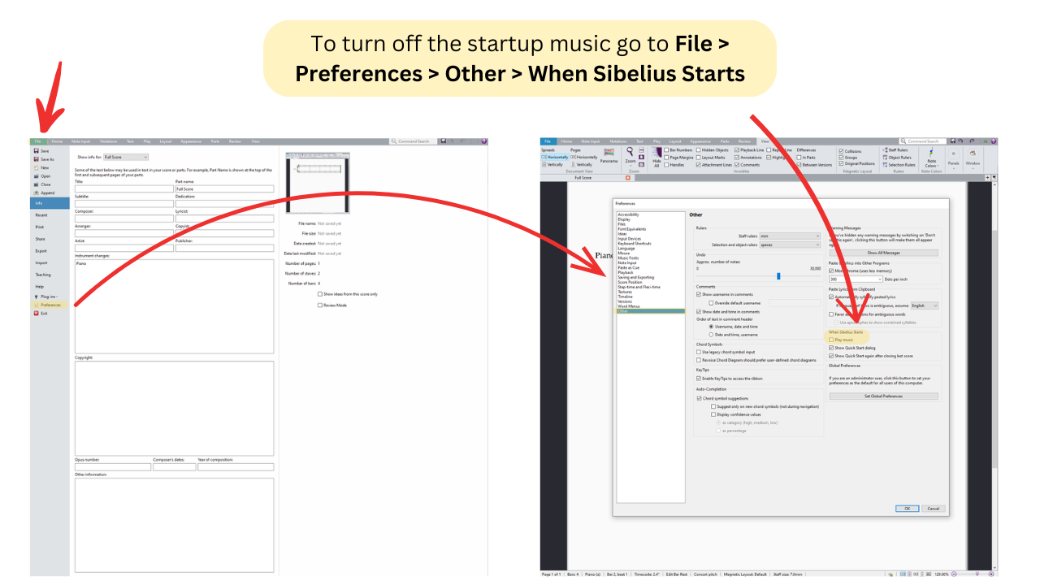Click the Zoom magnifier icon in View ribbon
Viewport: 1040px width, 585px height.
pos(630,152)
